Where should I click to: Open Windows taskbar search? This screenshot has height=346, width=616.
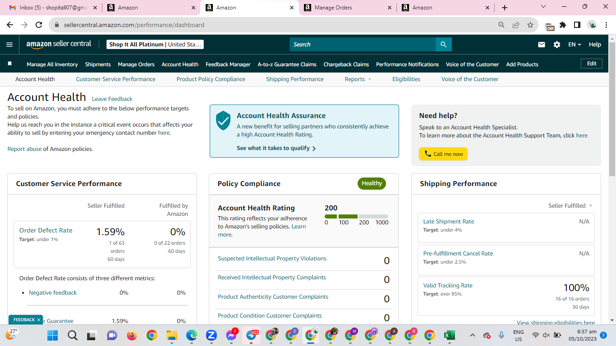pos(72,335)
